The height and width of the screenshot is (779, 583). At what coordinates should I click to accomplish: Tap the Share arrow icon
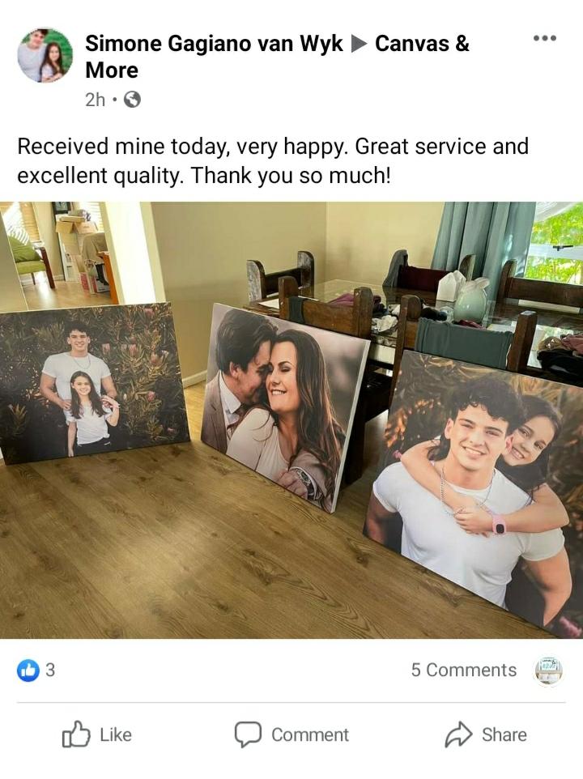tap(458, 734)
